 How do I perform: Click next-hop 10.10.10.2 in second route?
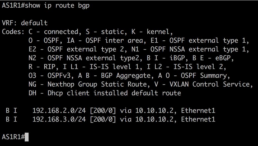pyautogui.click(x=154, y=119)
